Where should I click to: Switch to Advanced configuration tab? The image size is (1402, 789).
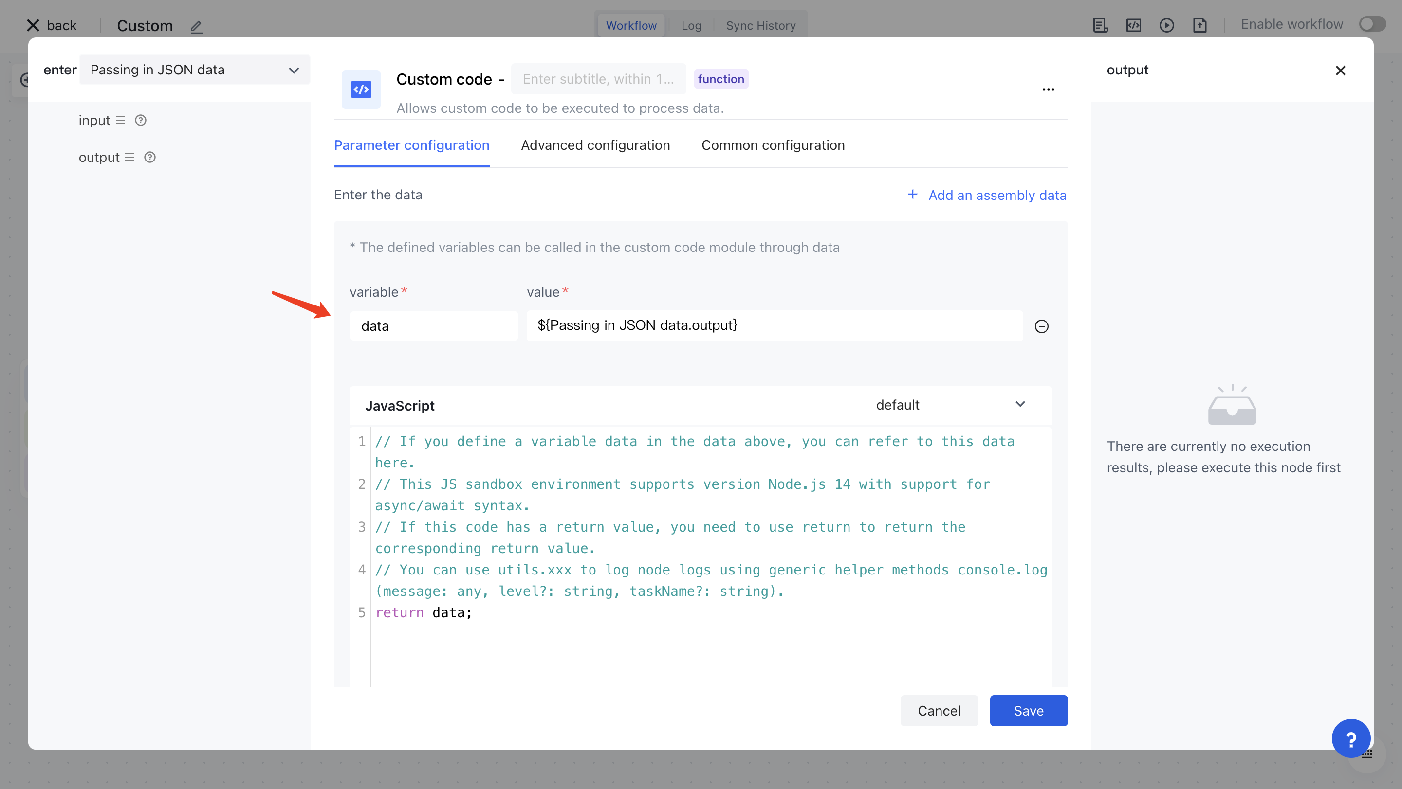pos(595,145)
